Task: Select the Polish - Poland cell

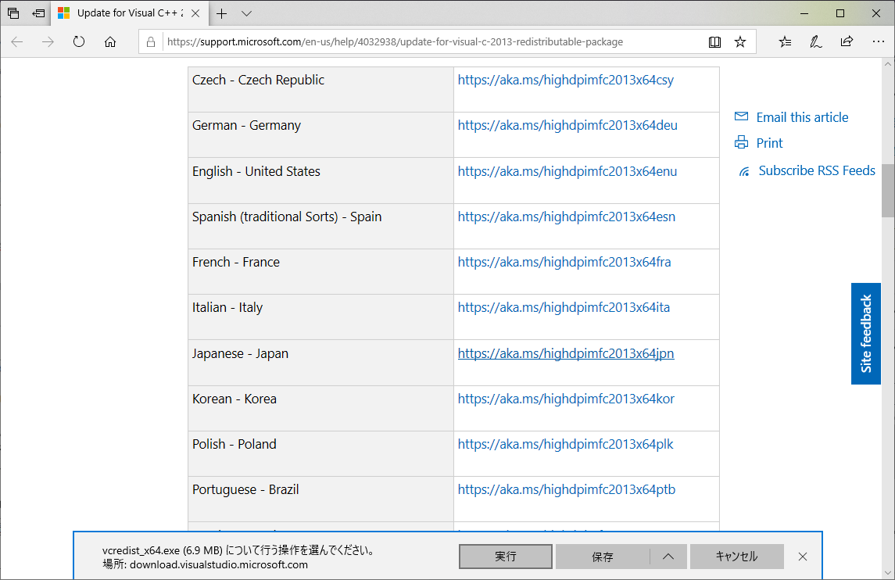Action: [320, 454]
